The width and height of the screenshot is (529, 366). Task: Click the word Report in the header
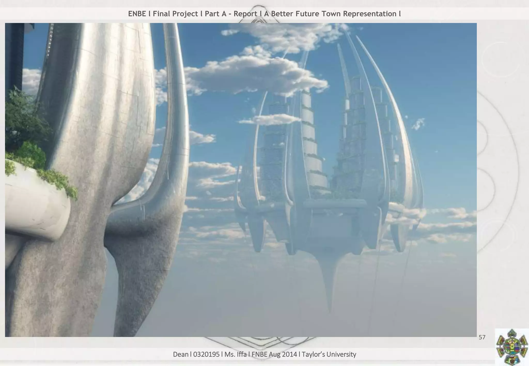(x=245, y=14)
